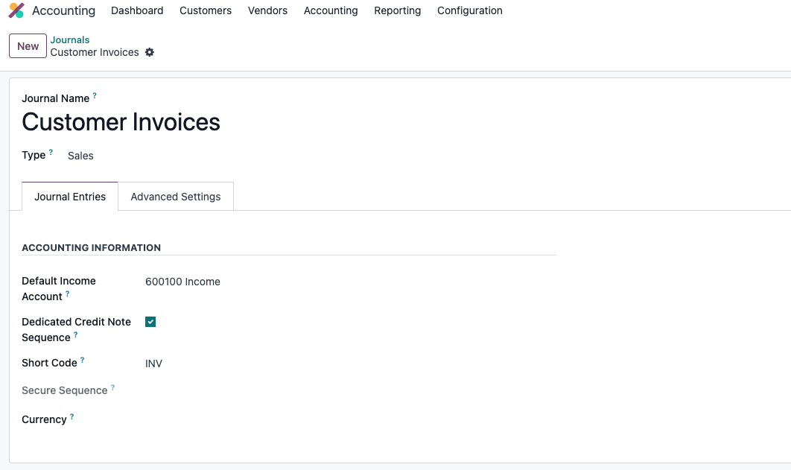Open the Dashboard menu
791x470 pixels.
[x=137, y=10]
